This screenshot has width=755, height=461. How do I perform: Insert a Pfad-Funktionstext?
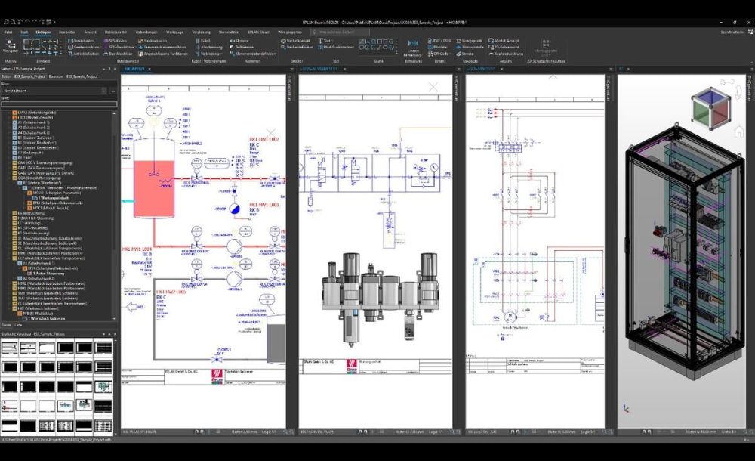pos(336,48)
